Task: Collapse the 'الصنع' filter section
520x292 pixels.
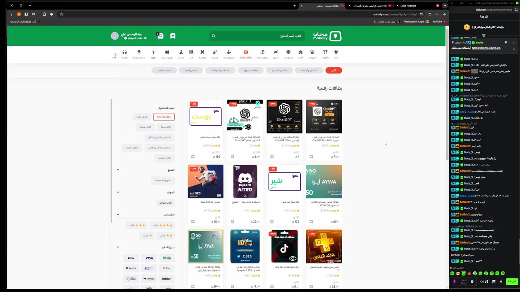Action: pos(118,170)
